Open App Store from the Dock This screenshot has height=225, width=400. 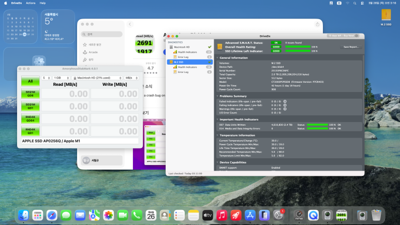[250, 215]
